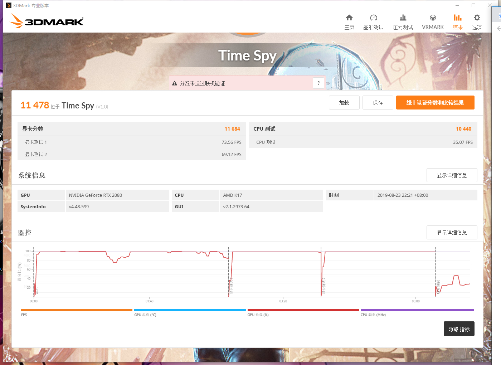Select the orange FPS legend bar

click(x=77, y=310)
